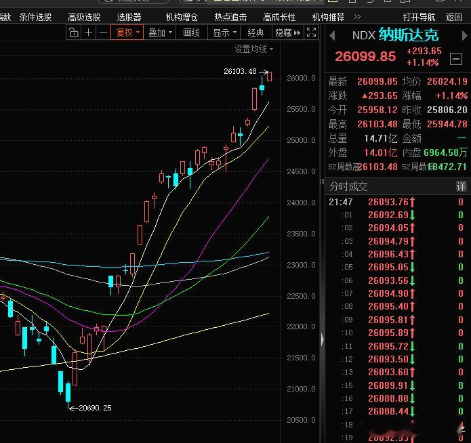
Task: Click the 21:47 trade row price 26093.76
Action: (388, 202)
